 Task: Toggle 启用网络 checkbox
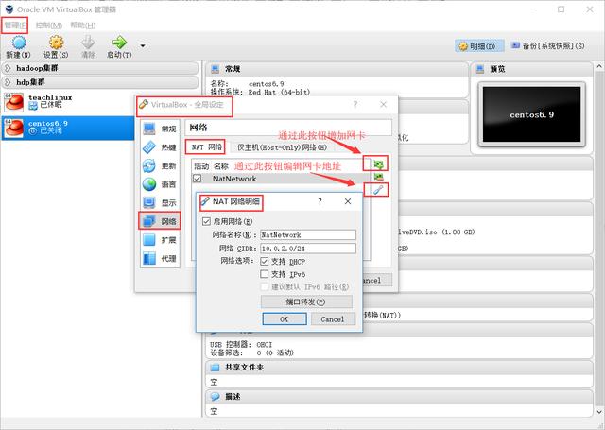coord(206,221)
